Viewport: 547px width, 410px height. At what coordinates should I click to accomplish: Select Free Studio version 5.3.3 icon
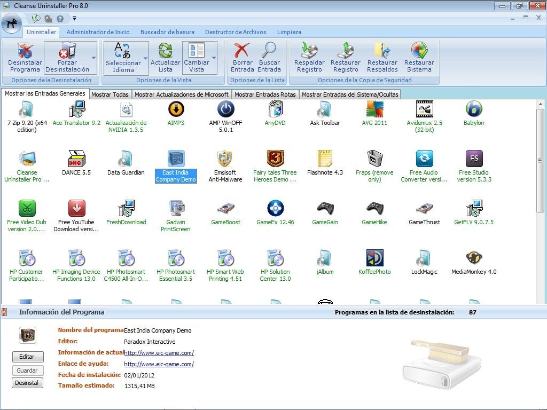pos(474,159)
